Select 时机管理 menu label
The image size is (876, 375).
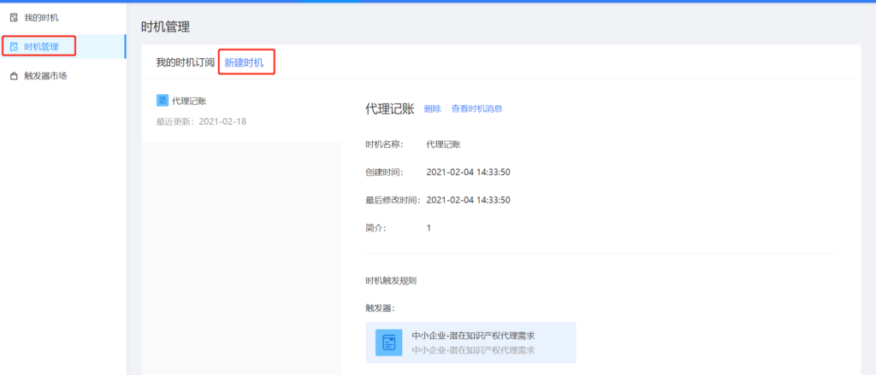pyautogui.click(x=41, y=46)
